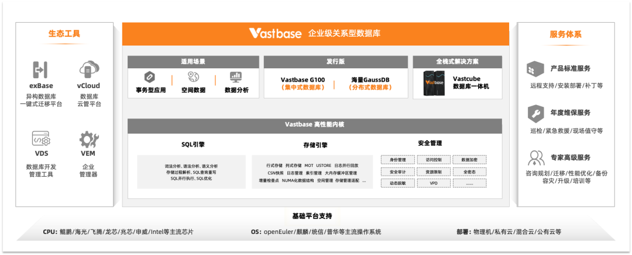Screen dimensions: 632x255
Task: Click the 动态脱敏 dashed box
Action: coord(397,183)
